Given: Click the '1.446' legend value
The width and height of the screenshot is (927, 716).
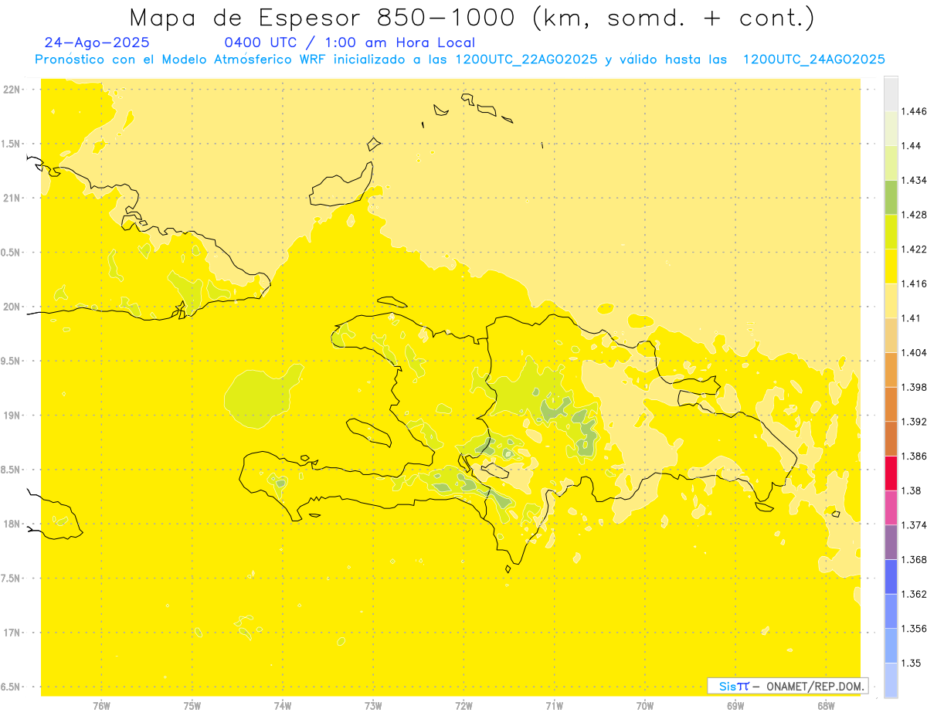Looking at the screenshot, I should click(912, 111).
